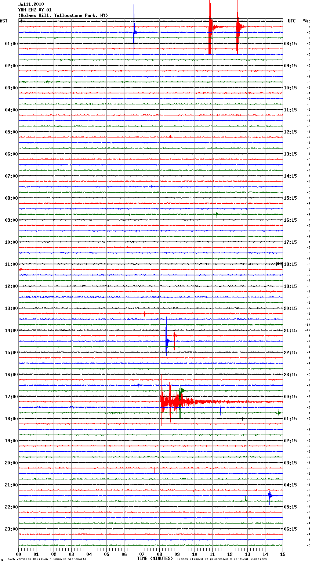Click the MST hour label "01:00"
The height and width of the screenshot is (564, 312).
point(11,43)
